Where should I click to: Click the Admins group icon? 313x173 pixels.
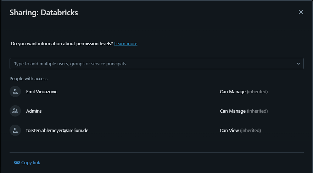15,111
